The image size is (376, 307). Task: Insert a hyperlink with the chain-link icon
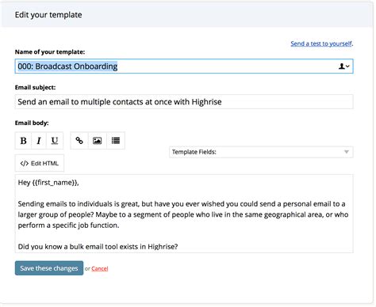coord(79,141)
